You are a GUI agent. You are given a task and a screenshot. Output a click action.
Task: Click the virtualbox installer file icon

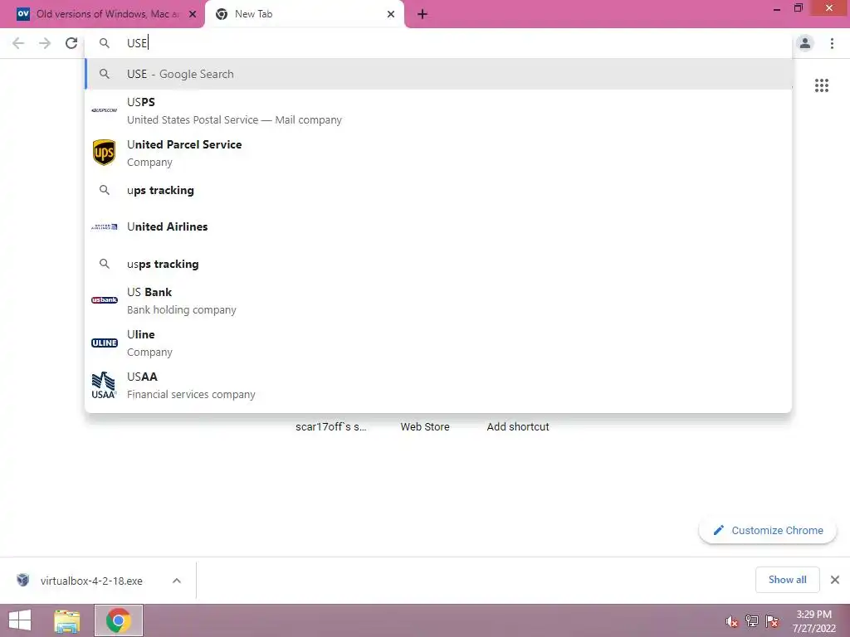click(22, 580)
